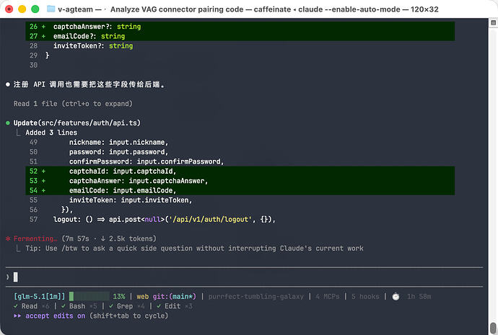
Task: Click the scroll-position icon at terminal top right
Action: point(493,22)
